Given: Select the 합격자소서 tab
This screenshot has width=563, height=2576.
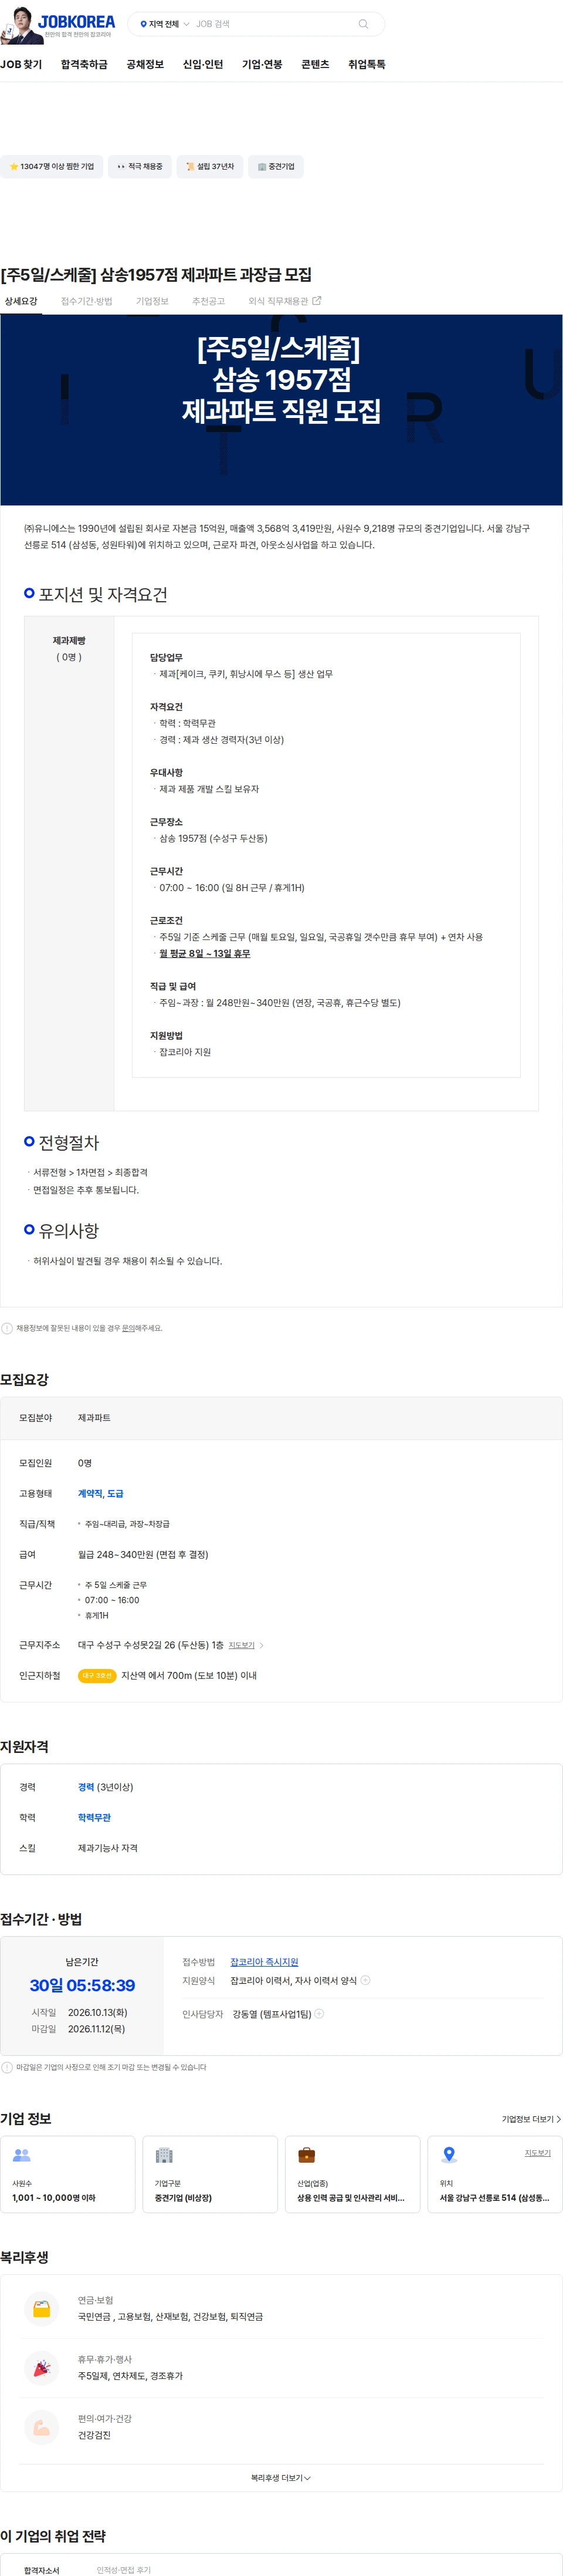Looking at the screenshot, I should click(x=42, y=2570).
